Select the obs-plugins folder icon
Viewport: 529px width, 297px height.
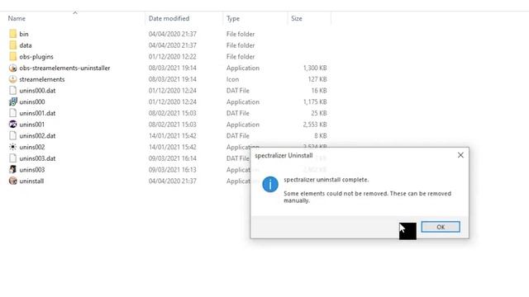[13, 56]
